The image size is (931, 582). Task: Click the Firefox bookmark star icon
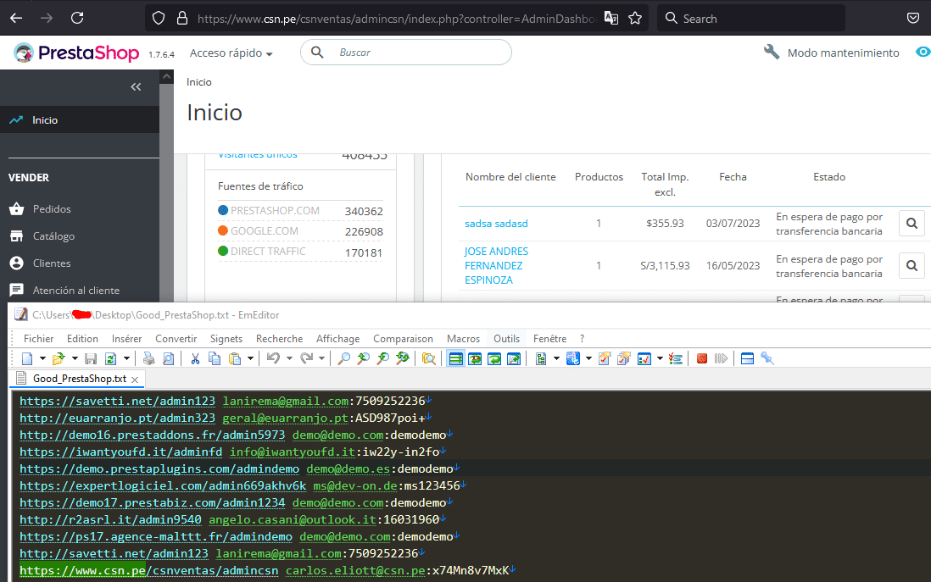tap(634, 18)
